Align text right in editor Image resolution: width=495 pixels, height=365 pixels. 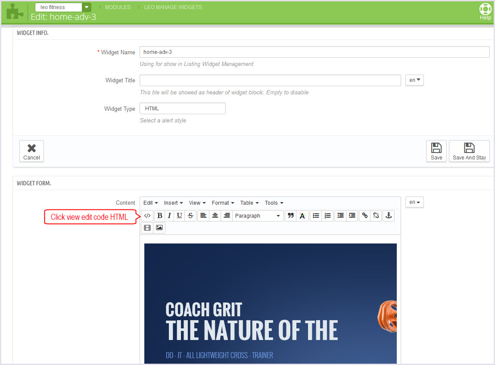click(227, 215)
